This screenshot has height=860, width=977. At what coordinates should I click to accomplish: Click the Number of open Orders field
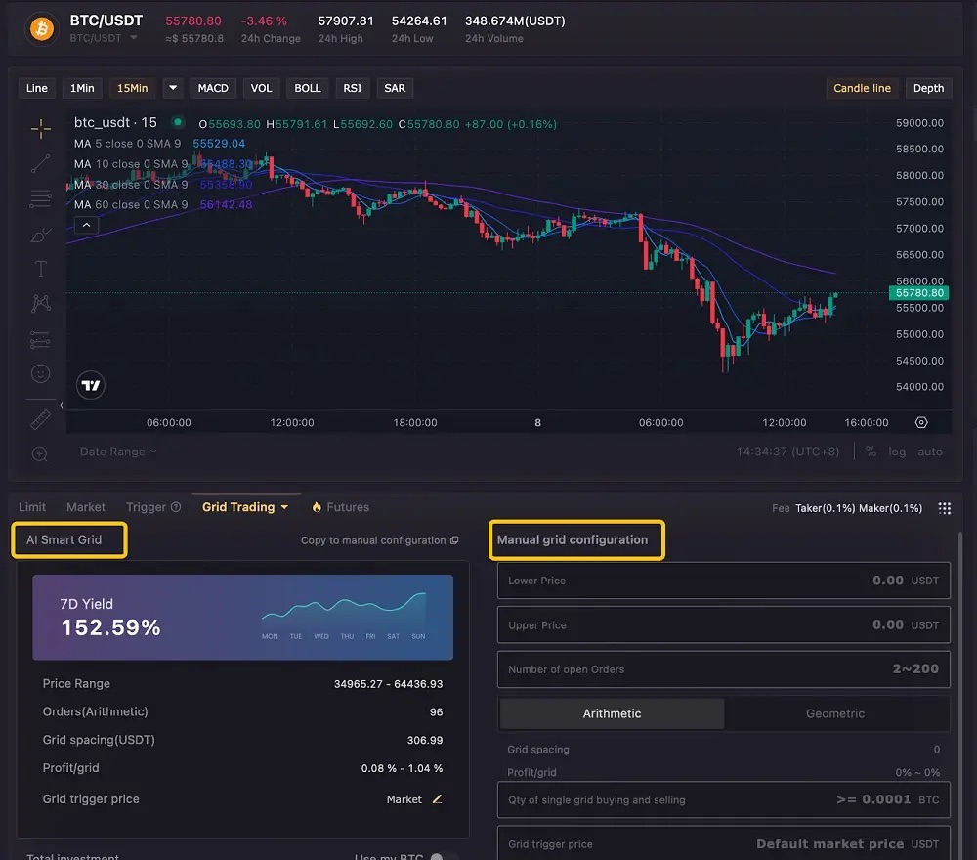[723, 669]
